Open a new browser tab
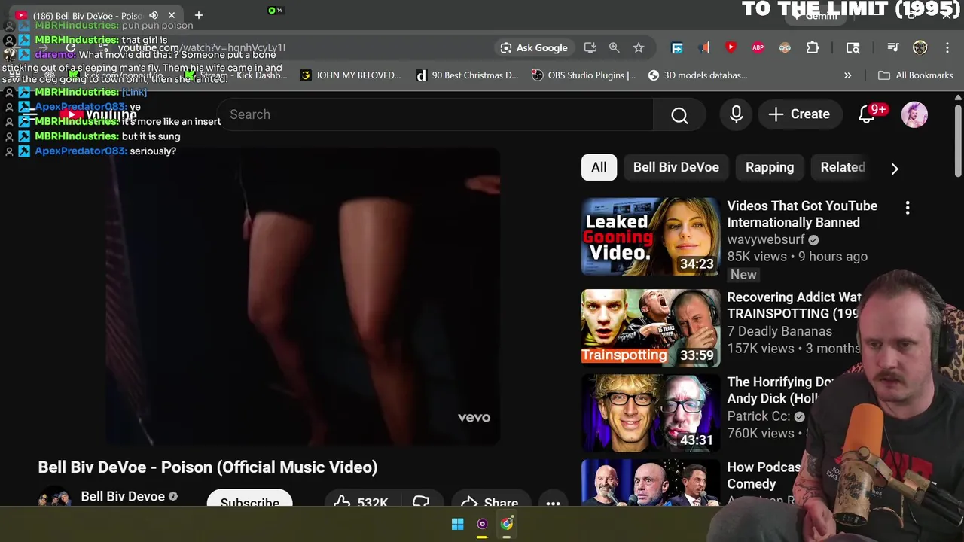Screen dimensions: 964x542 199,15
